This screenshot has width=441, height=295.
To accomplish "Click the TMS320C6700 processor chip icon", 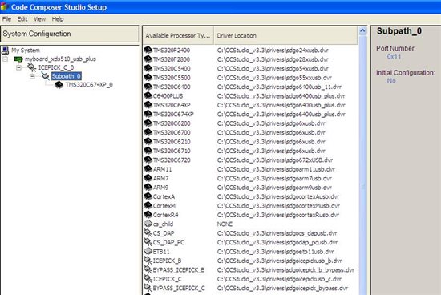I will click(x=148, y=132).
